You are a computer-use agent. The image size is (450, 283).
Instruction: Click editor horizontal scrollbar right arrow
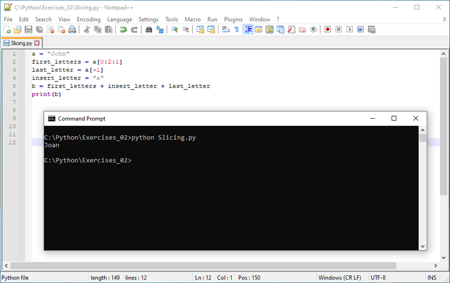pos(436,265)
